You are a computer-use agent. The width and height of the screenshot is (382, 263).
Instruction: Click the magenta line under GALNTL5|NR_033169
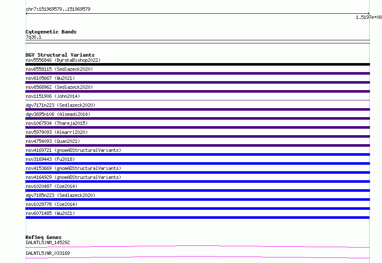(x=197, y=257)
